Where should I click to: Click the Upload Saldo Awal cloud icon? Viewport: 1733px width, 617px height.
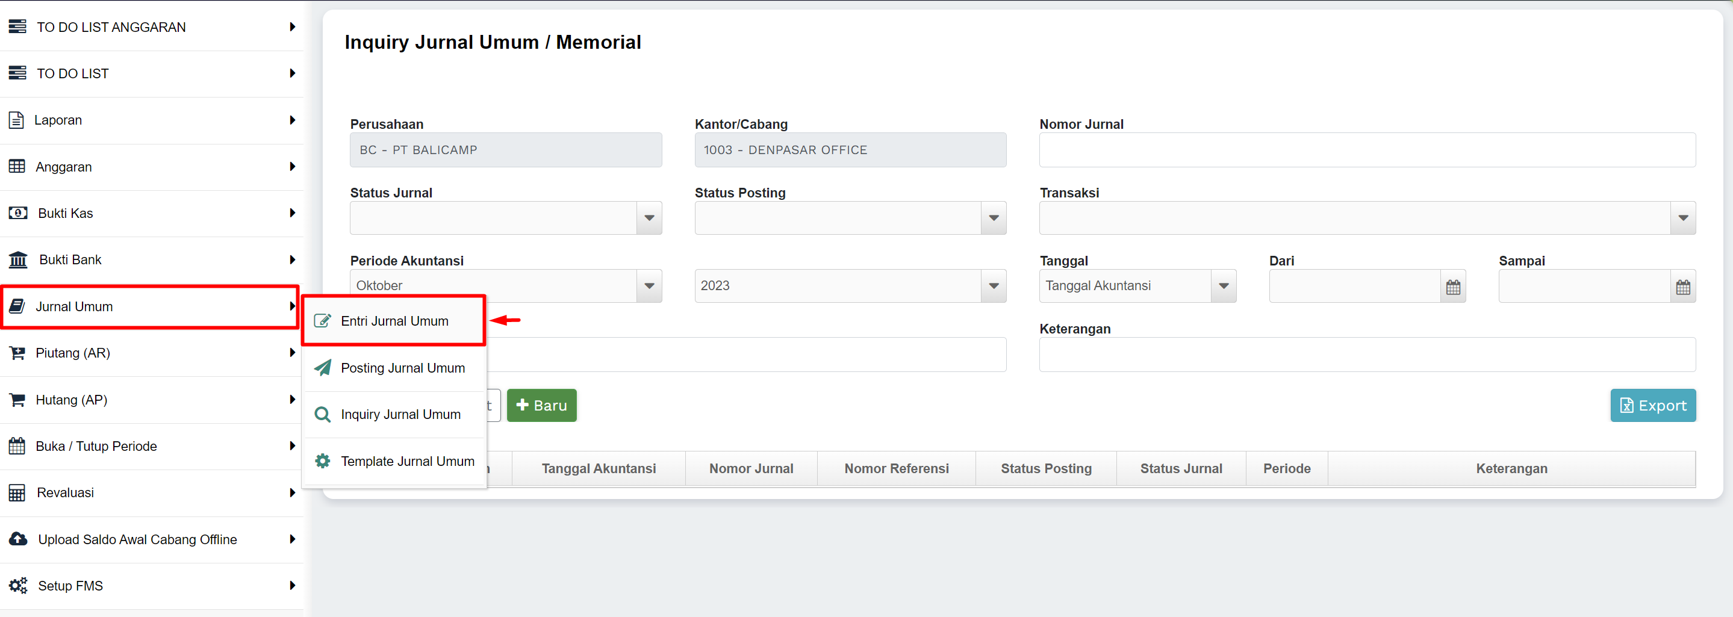pyautogui.click(x=18, y=539)
